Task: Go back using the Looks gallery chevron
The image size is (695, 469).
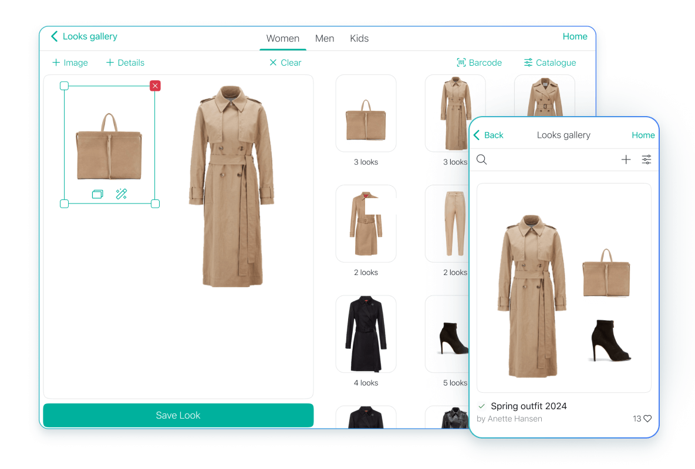Action: [x=55, y=36]
